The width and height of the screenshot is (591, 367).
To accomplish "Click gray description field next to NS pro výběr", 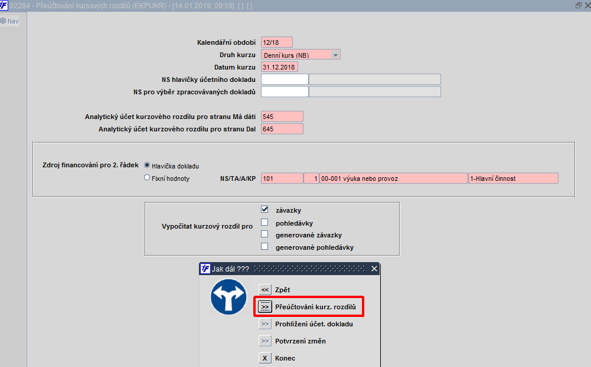I will pyautogui.click(x=375, y=92).
